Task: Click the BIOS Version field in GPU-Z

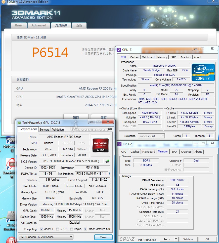Action: click(x=71, y=161)
